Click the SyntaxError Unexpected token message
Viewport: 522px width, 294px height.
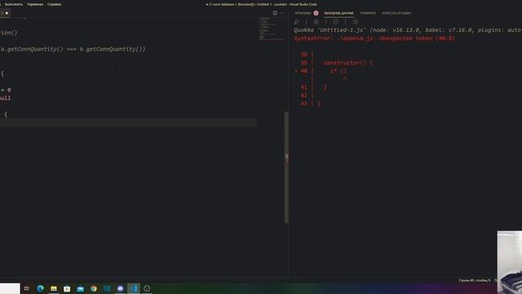click(374, 38)
